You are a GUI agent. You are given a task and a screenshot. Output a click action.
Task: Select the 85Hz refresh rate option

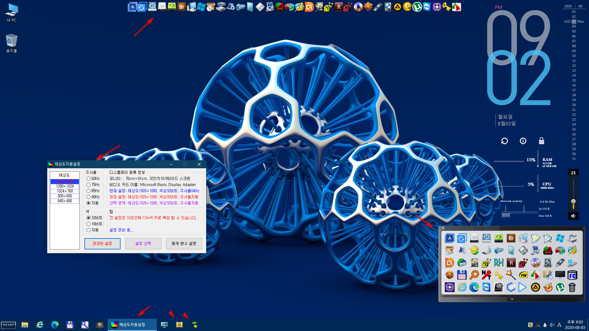(x=93, y=191)
